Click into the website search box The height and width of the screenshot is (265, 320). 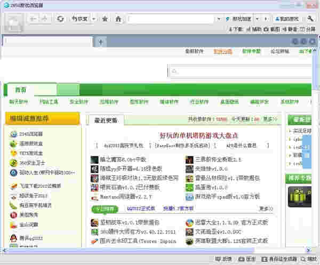241,71
